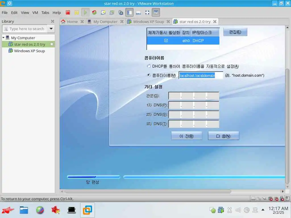This screenshot has width=291, height=218.
Task: Click the vertical scrollbar of the VM view
Action: click(x=287, y=126)
